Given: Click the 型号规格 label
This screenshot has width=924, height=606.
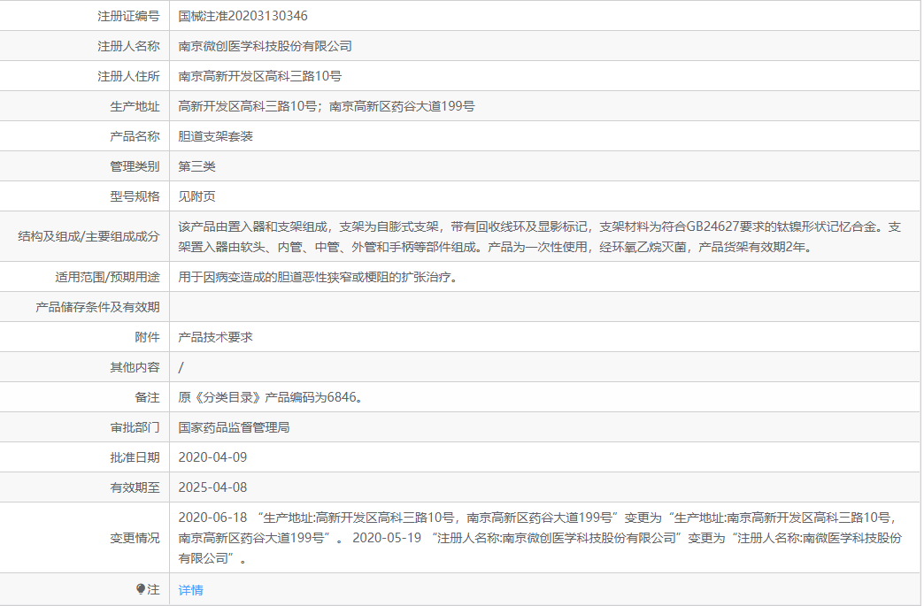Looking at the screenshot, I should pyautogui.click(x=135, y=196).
